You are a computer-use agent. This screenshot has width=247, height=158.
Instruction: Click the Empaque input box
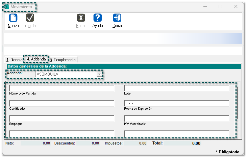[x=62, y=119]
